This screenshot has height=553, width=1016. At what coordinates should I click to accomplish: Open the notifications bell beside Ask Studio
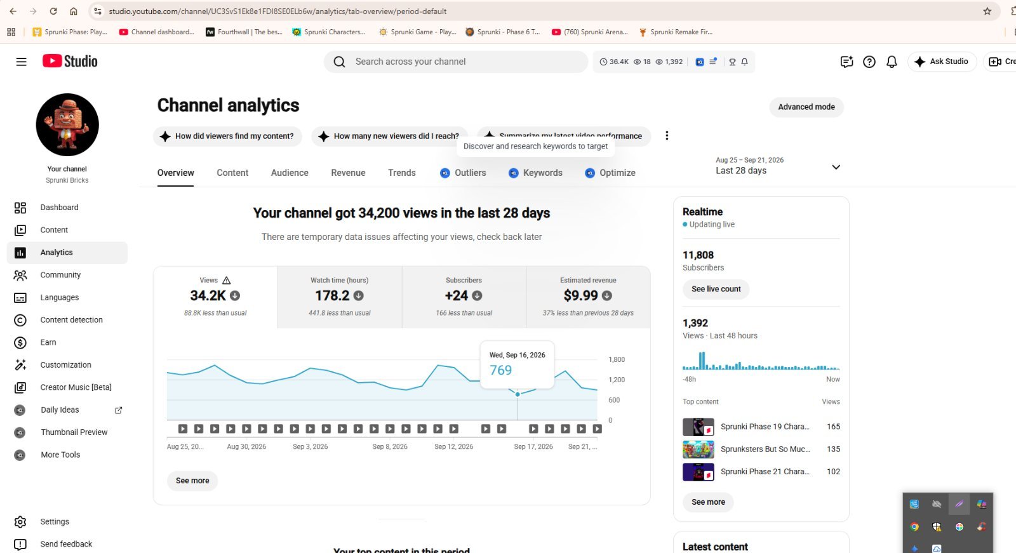coord(892,62)
